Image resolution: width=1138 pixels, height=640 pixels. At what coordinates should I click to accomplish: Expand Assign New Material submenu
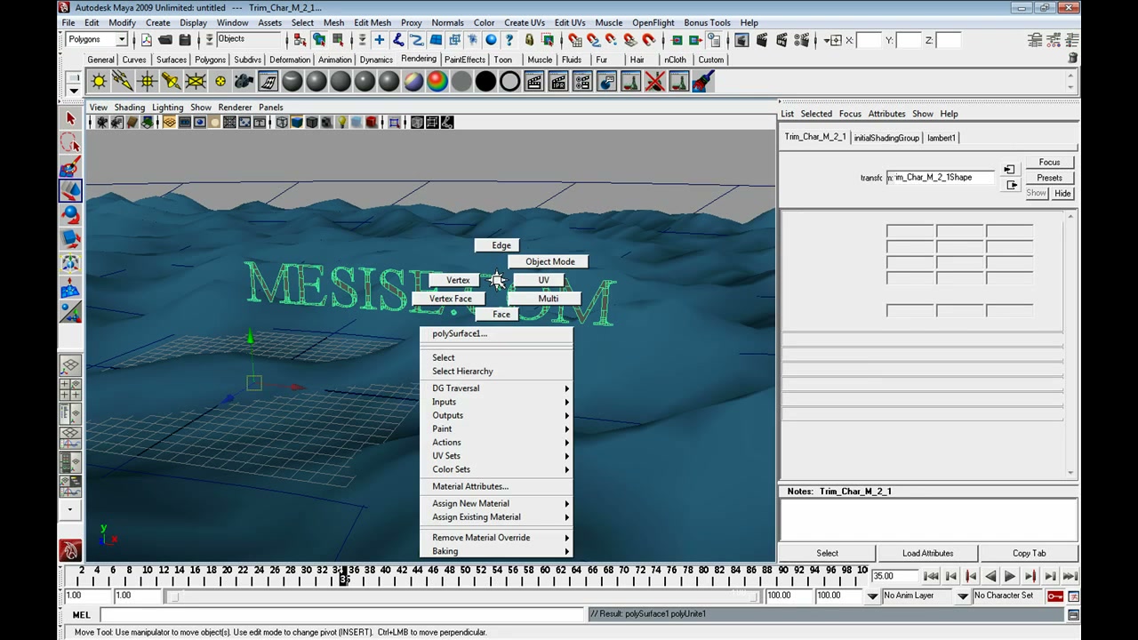click(x=495, y=503)
